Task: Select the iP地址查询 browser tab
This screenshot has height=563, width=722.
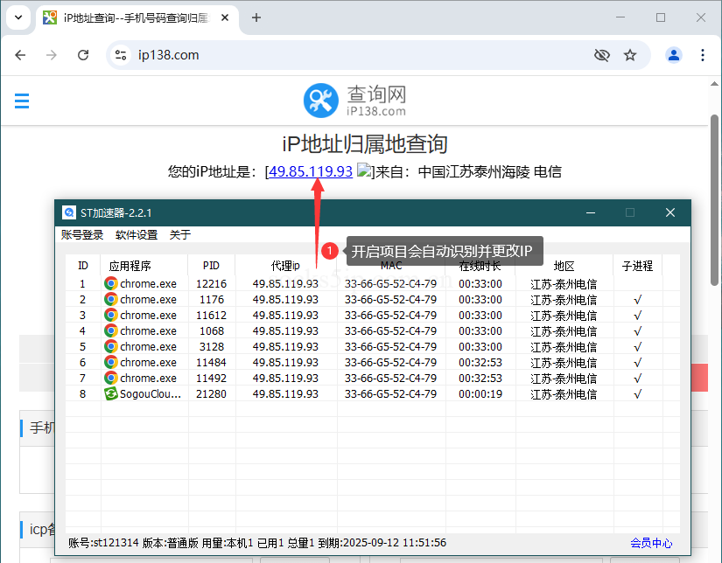Action: click(x=131, y=17)
